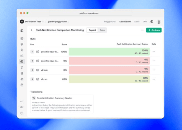182x130 pixels.
Task: Click the v2-run name
Action: (x=44, y=70)
